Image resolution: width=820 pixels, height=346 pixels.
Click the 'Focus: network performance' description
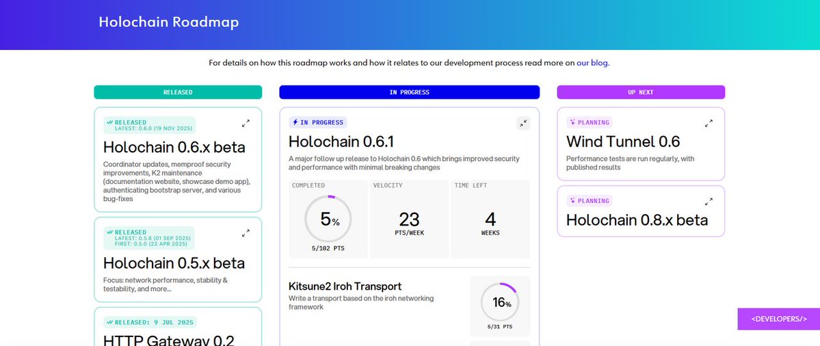coord(166,284)
